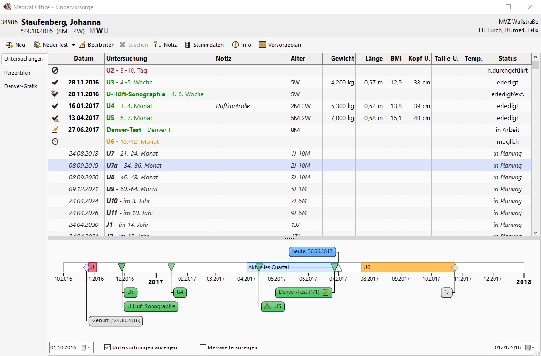Click the Bearbeiten pencil button
This screenshot has height=356, width=541.
point(96,45)
